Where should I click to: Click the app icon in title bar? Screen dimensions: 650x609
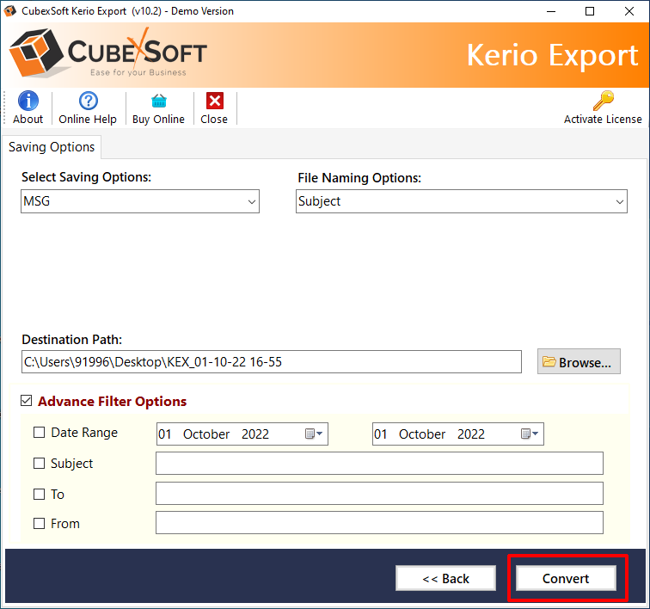click(x=10, y=11)
